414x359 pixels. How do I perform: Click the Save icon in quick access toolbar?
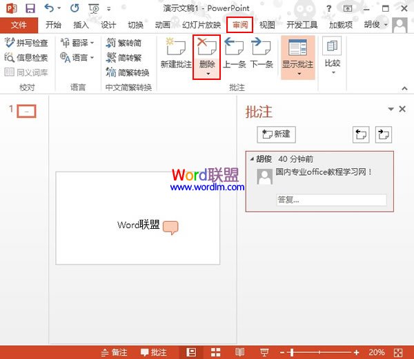pyautogui.click(x=30, y=9)
